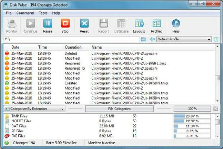Open the Categorize By Extension dropdown
Image resolution: width=223 pixels, height=149 pixels.
point(35,109)
